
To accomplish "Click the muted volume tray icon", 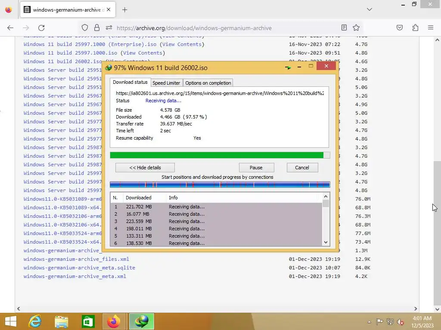I will 400,321.
